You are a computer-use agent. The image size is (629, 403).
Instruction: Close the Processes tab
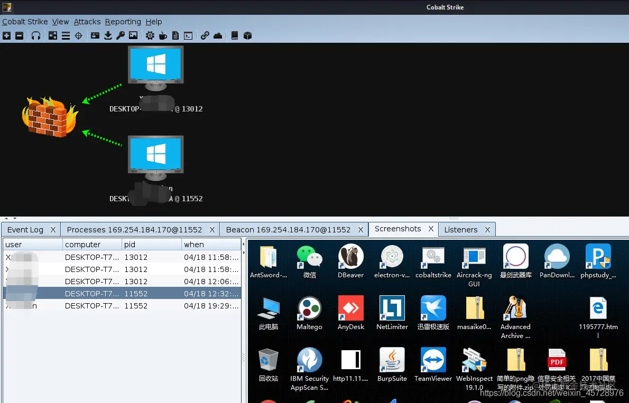click(x=212, y=230)
